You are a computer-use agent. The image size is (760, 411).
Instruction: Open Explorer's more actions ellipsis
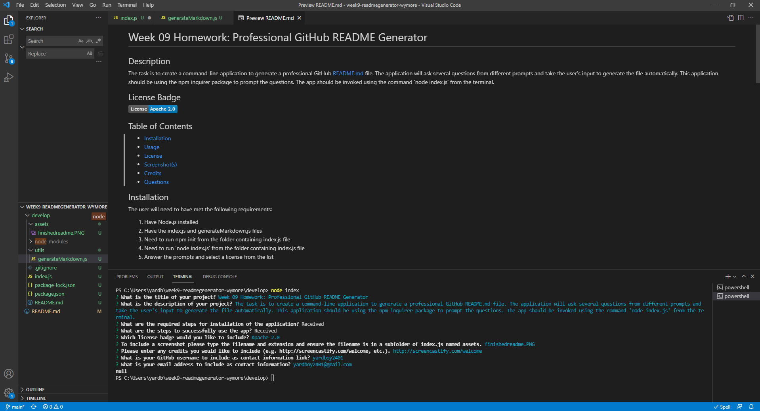tap(99, 18)
